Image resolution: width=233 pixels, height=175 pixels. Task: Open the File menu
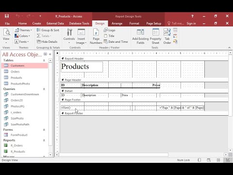[7, 23]
